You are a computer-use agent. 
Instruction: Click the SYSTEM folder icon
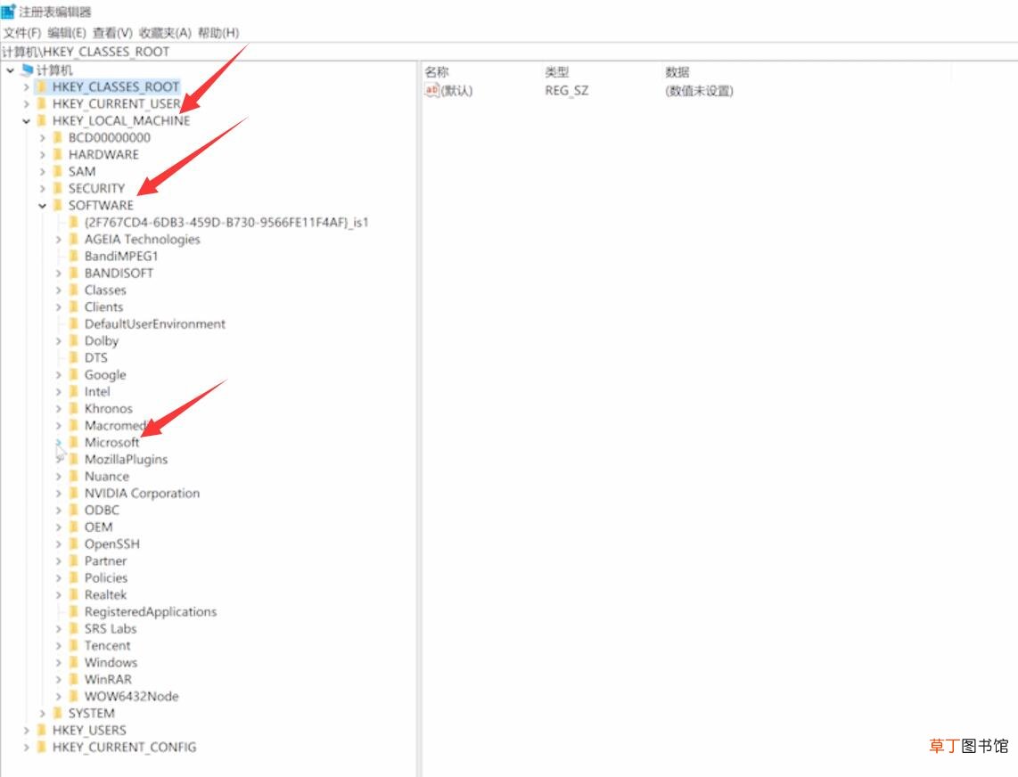click(58, 713)
